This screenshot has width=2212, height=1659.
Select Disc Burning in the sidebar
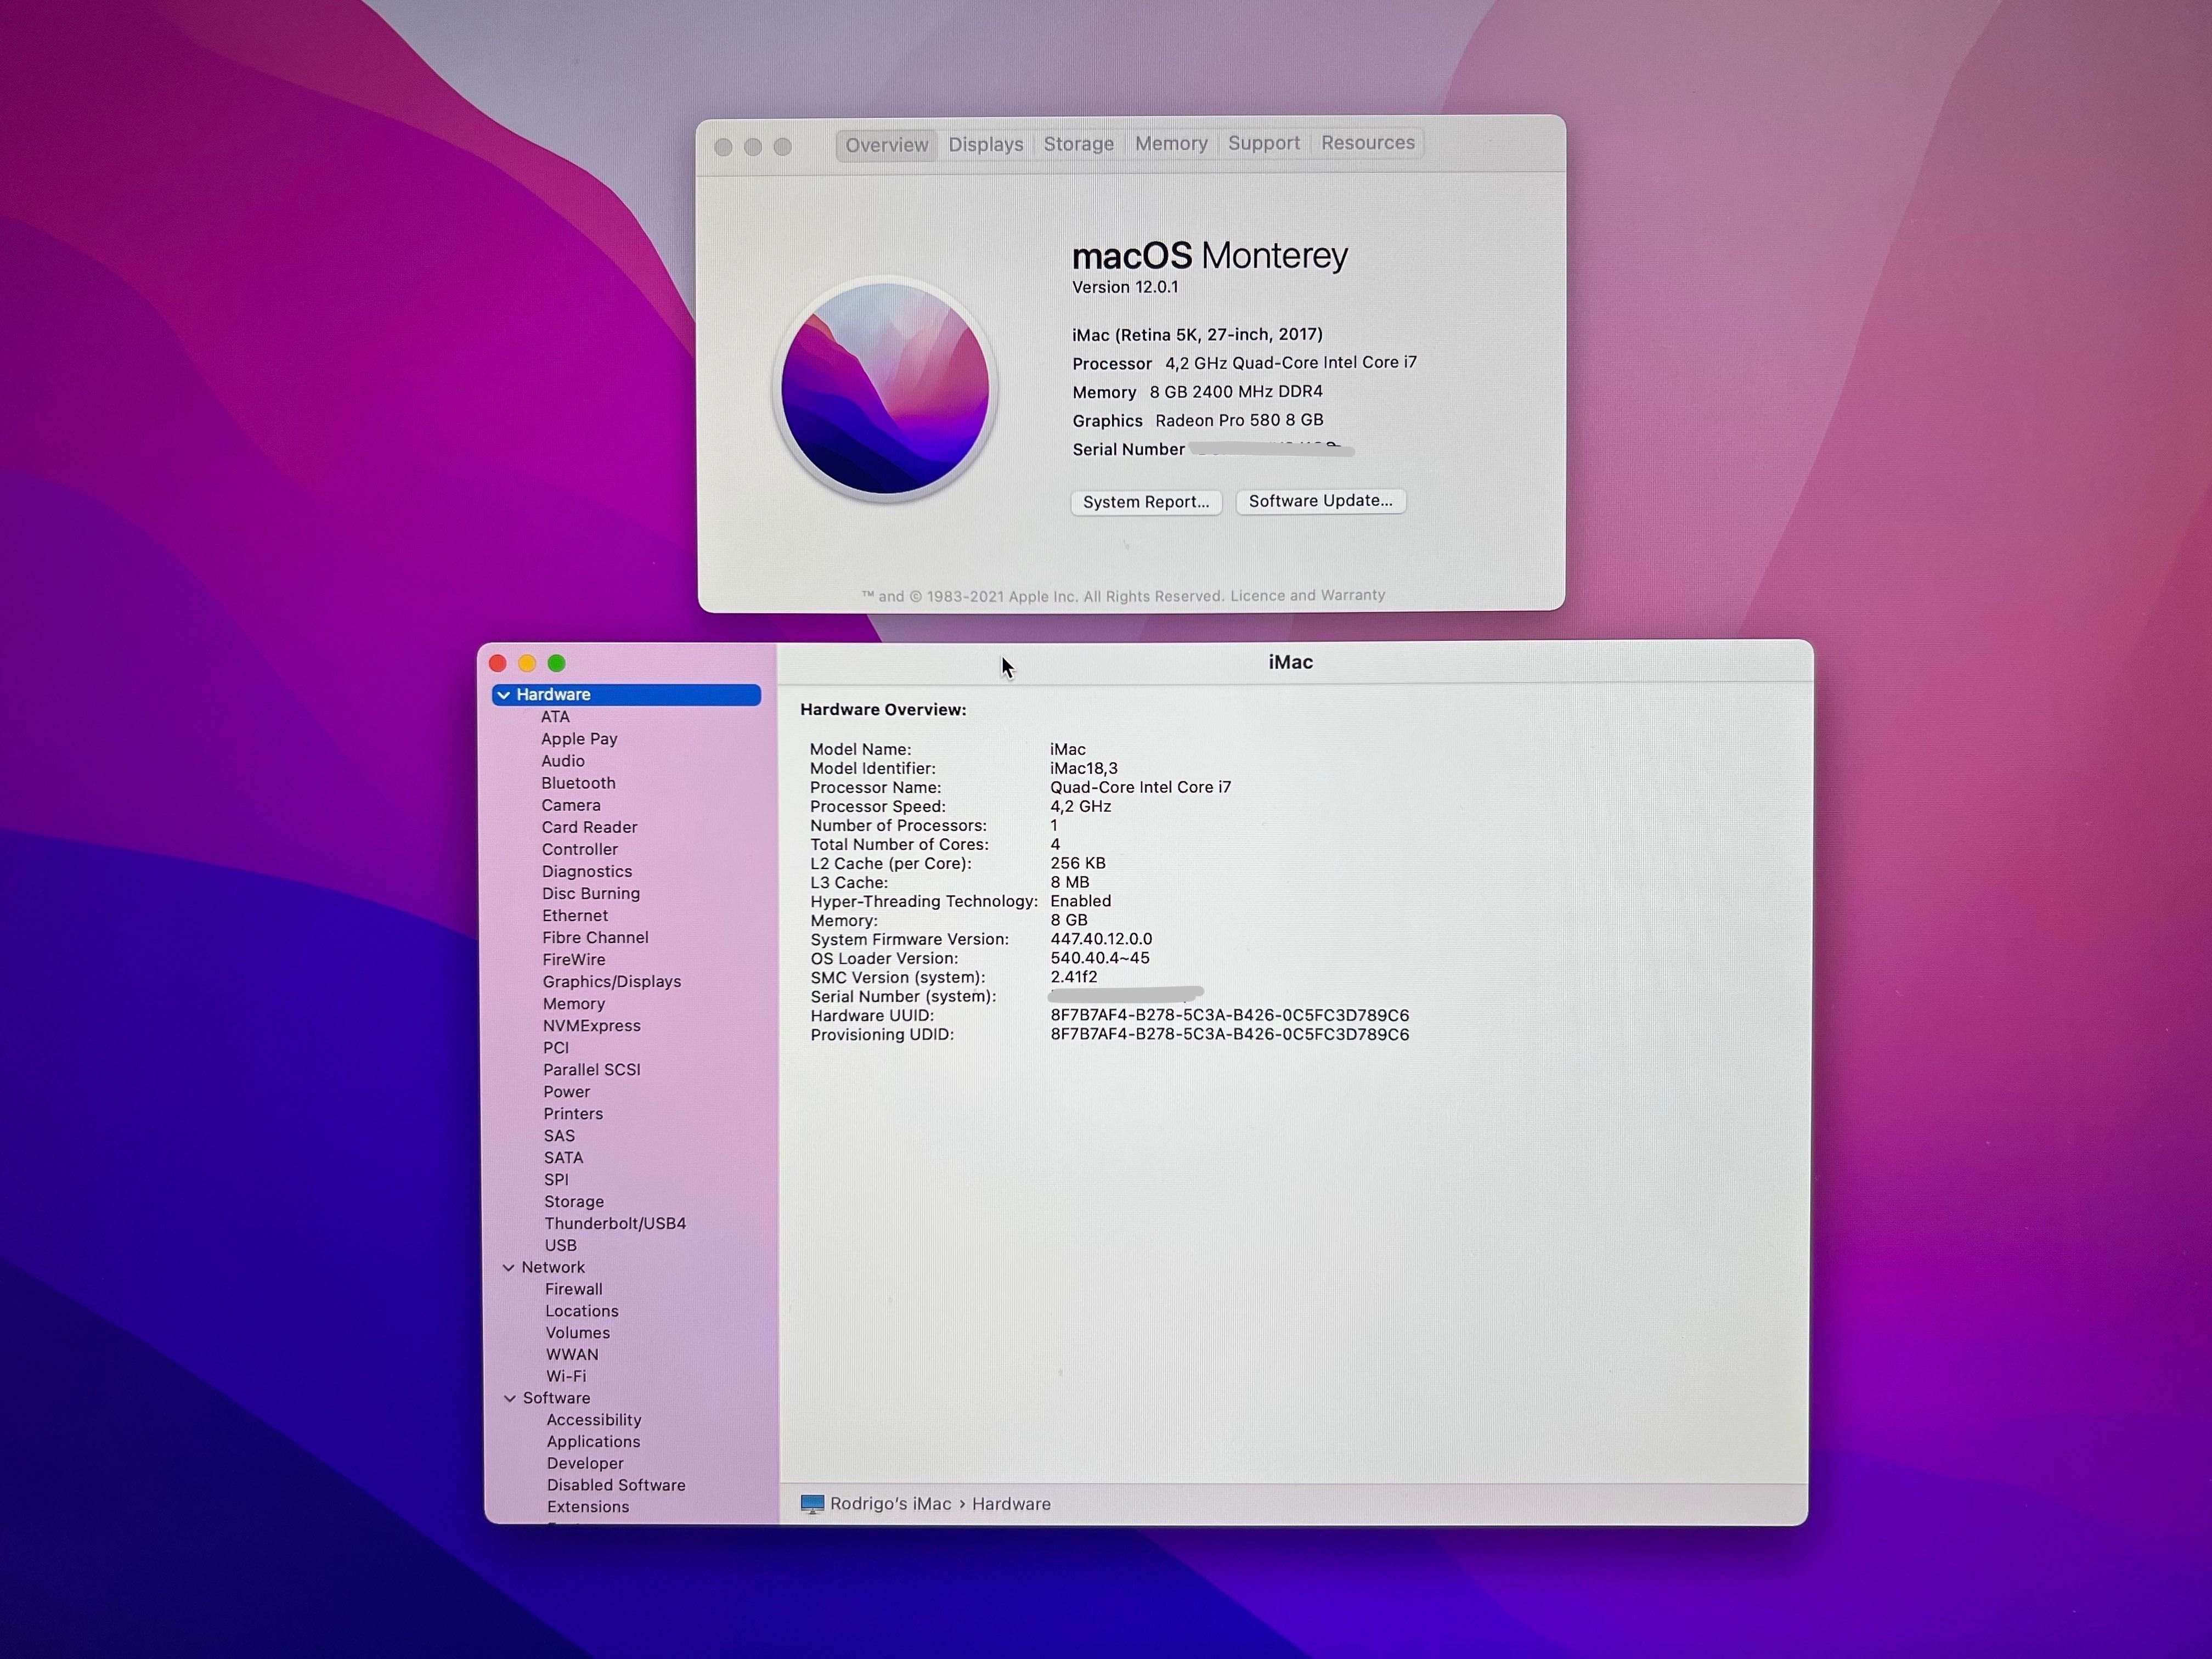(x=591, y=893)
